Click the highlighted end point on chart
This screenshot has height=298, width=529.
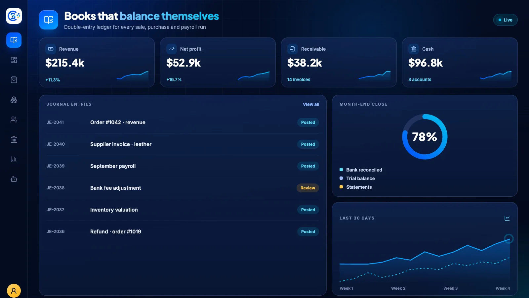pyautogui.click(x=509, y=238)
